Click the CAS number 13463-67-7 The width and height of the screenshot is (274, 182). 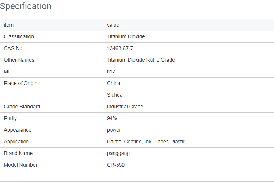122,48
